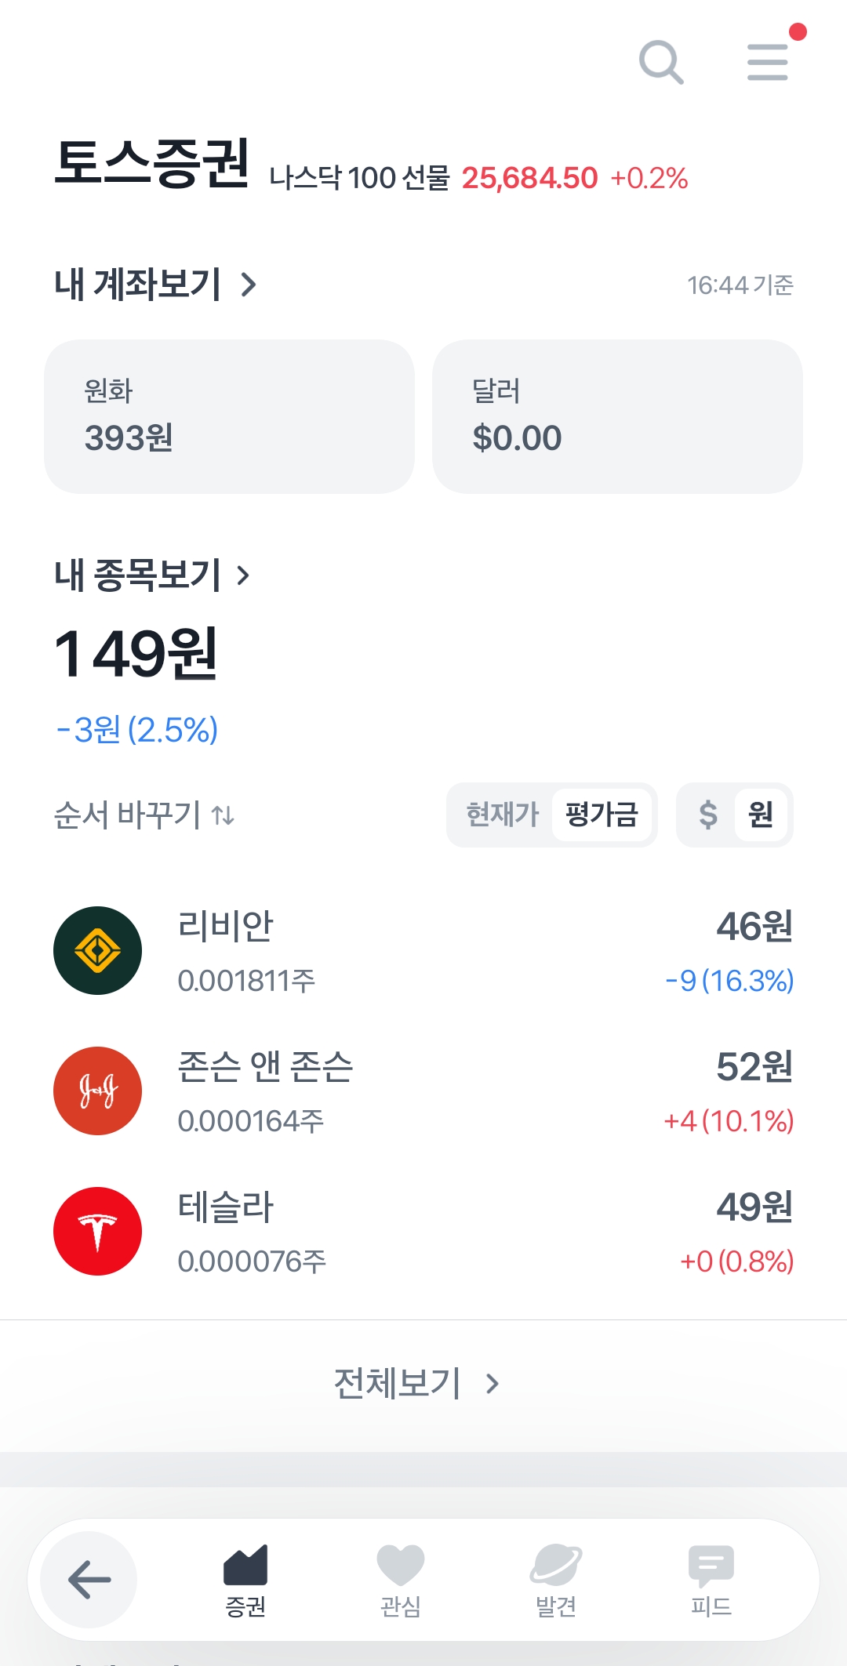Tap the Tesla logo icon
Image resolution: width=847 pixels, height=1666 pixels.
click(97, 1231)
